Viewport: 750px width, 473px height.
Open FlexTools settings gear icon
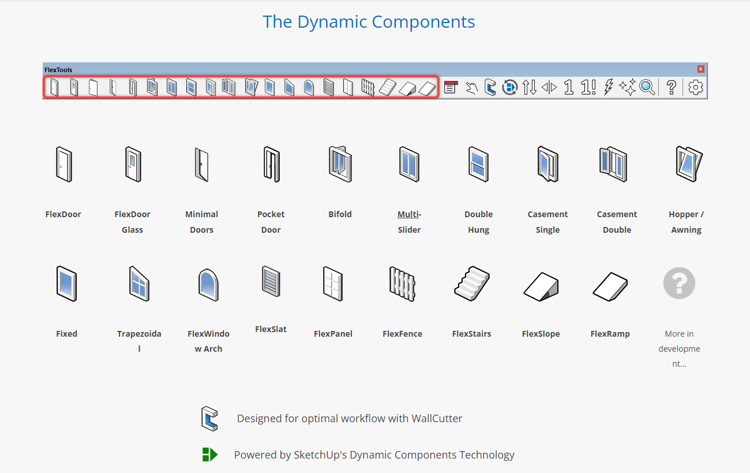[x=696, y=87]
